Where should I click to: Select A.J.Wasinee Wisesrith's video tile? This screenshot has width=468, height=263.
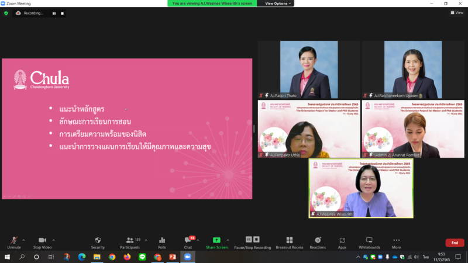click(361, 188)
